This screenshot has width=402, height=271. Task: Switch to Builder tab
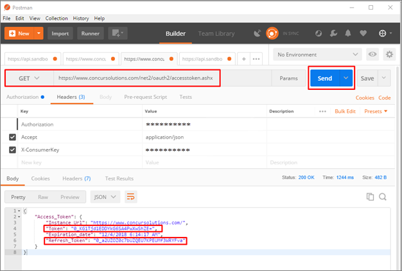click(x=175, y=33)
